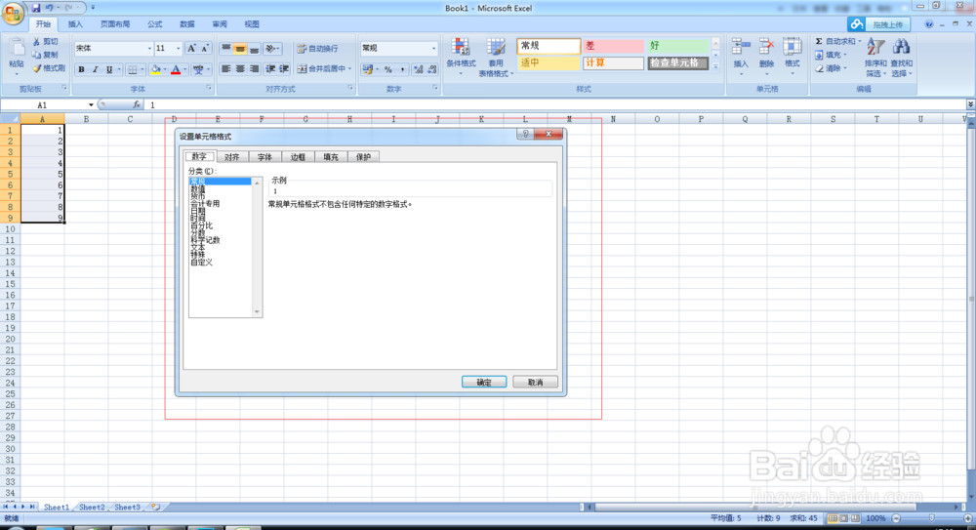Click the Percent Style icon
Image resolution: width=976 pixels, height=530 pixels.
(x=387, y=69)
